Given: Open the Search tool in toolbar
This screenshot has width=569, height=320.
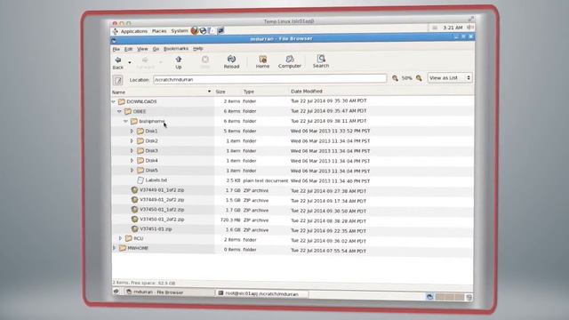Looking at the screenshot, I should (321, 61).
